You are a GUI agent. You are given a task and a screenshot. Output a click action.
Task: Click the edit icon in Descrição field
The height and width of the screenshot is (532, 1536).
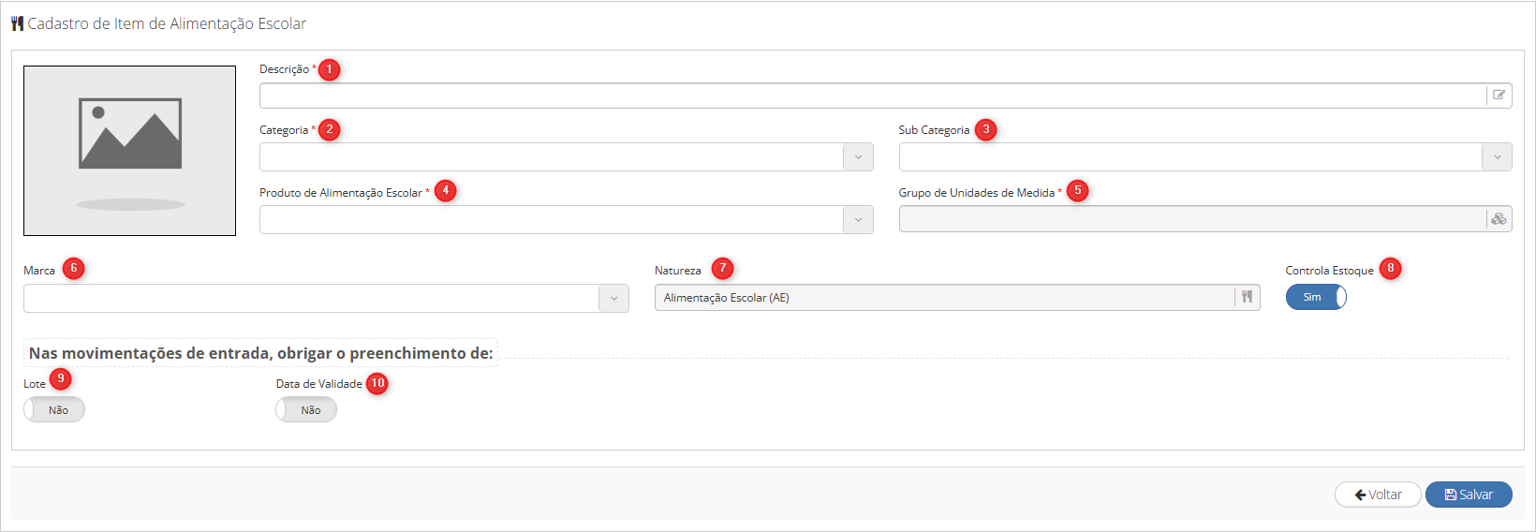click(1499, 96)
